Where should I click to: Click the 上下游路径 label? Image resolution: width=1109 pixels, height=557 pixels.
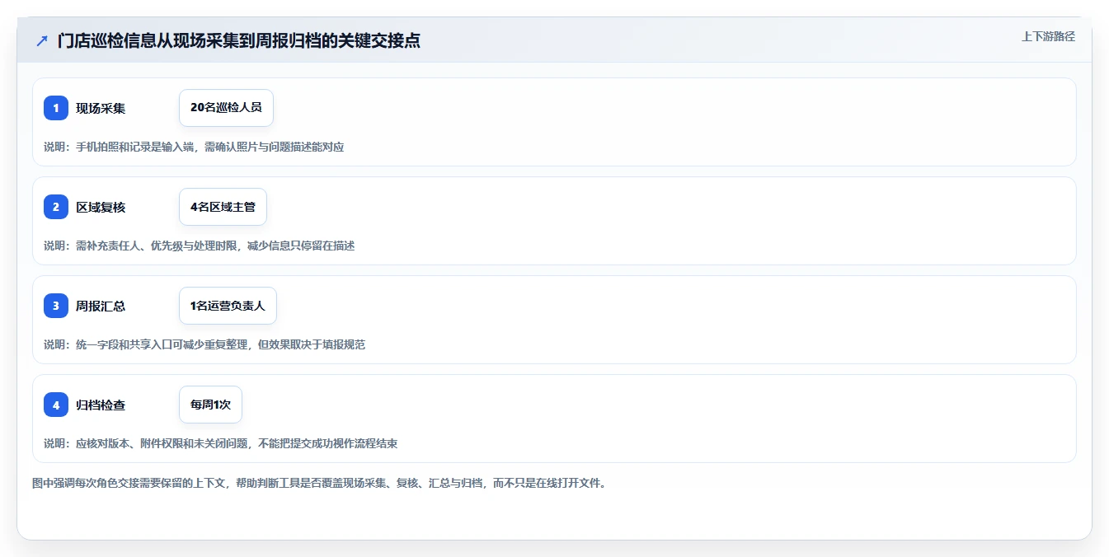click(x=1048, y=36)
